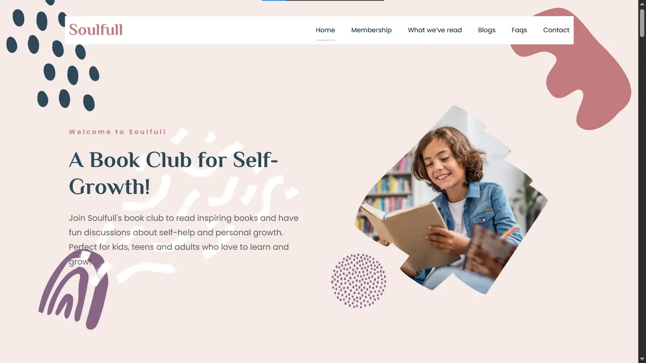This screenshot has width=646, height=363.
Task: Click the purple dotted circle graphic
Action: pyautogui.click(x=359, y=281)
